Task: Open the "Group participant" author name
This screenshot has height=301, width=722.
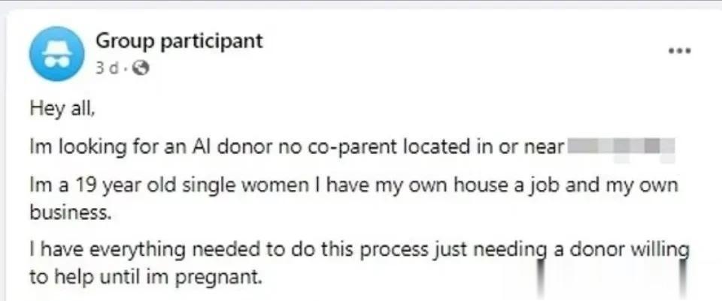Action: [x=179, y=41]
